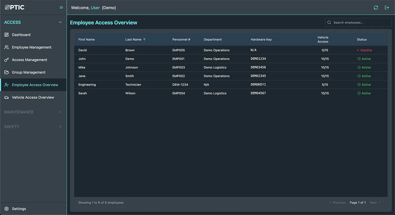Click the Employee Access Overview user-check icon

coord(6,85)
